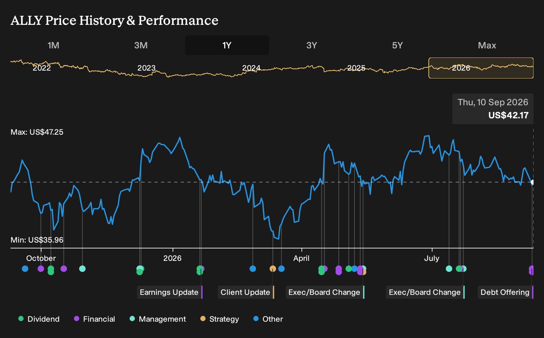Select the 'Min: US$35.96' label

[x=37, y=240]
